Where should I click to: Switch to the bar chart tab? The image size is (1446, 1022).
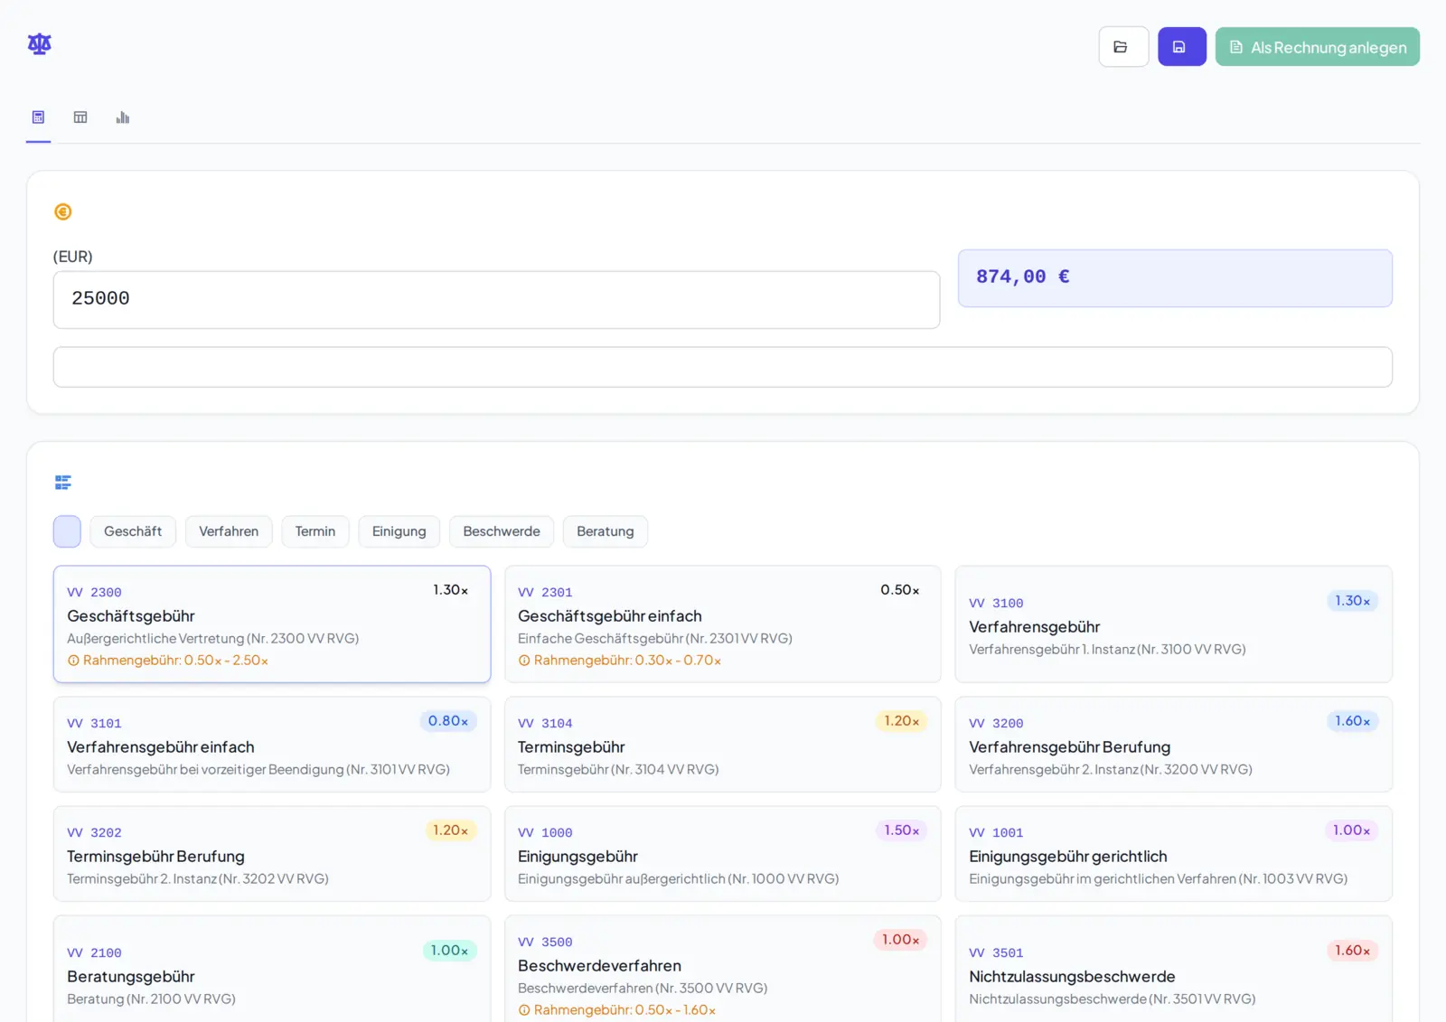[x=123, y=117]
